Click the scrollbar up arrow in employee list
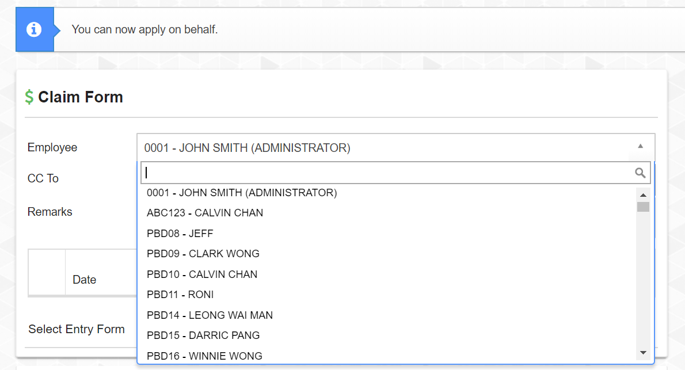This screenshot has height=370, width=685. pyautogui.click(x=643, y=194)
